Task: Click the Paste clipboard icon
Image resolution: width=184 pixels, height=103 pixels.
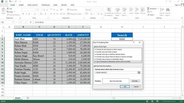Action: [x=3, y=10]
